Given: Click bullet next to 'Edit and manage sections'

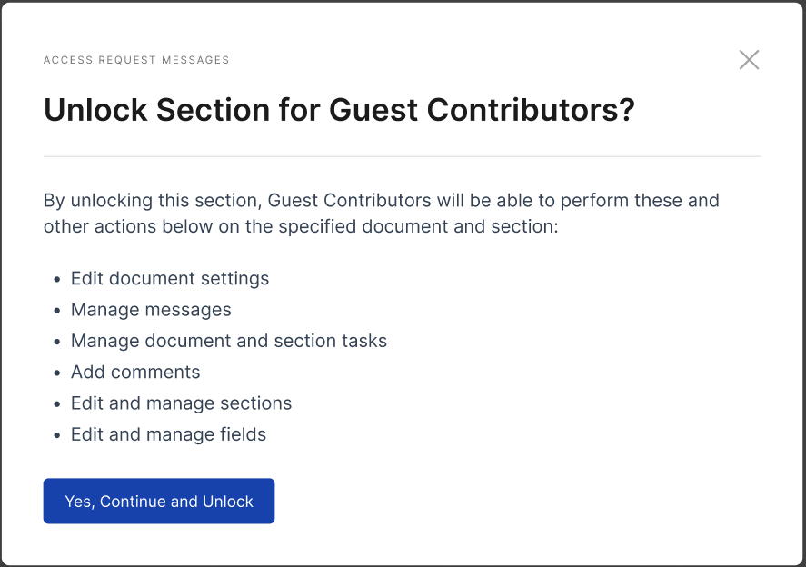Looking at the screenshot, I should [x=57, y=404].
